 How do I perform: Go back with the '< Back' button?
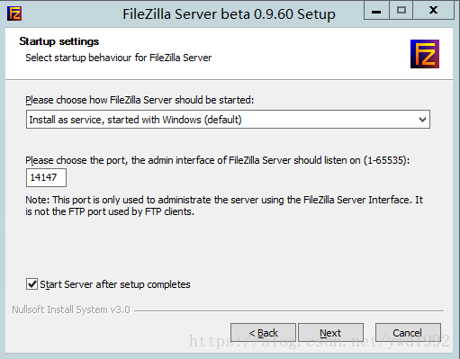click(x=263, y=333)
